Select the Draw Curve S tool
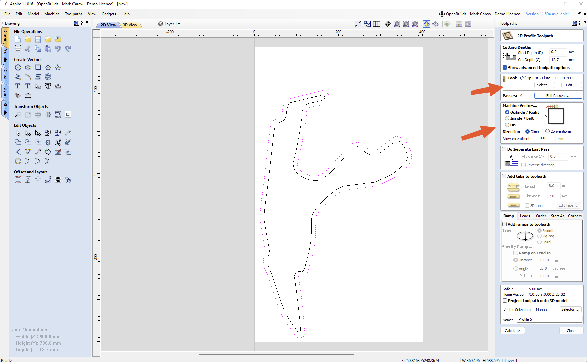Screen dimensions: 587x362 (x=38, y=77)
